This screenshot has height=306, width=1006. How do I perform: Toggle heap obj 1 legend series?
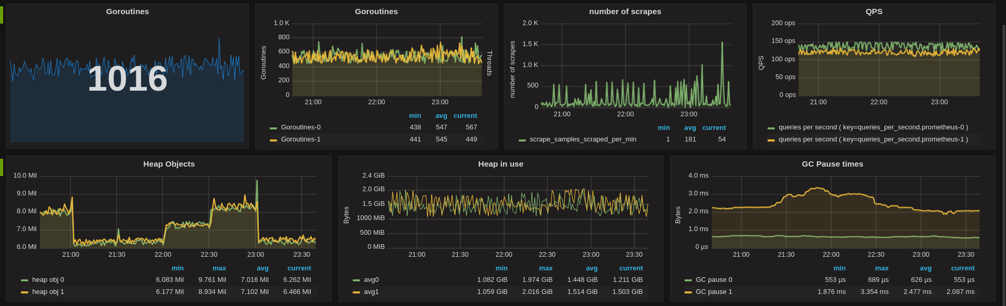pyautogui.click(x=48, y=292)
